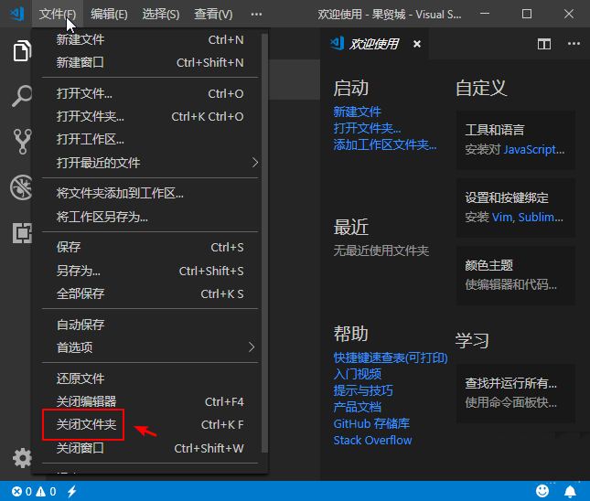
Task: Open the 编辑(E) menu
Action: [x=109, y=15]
